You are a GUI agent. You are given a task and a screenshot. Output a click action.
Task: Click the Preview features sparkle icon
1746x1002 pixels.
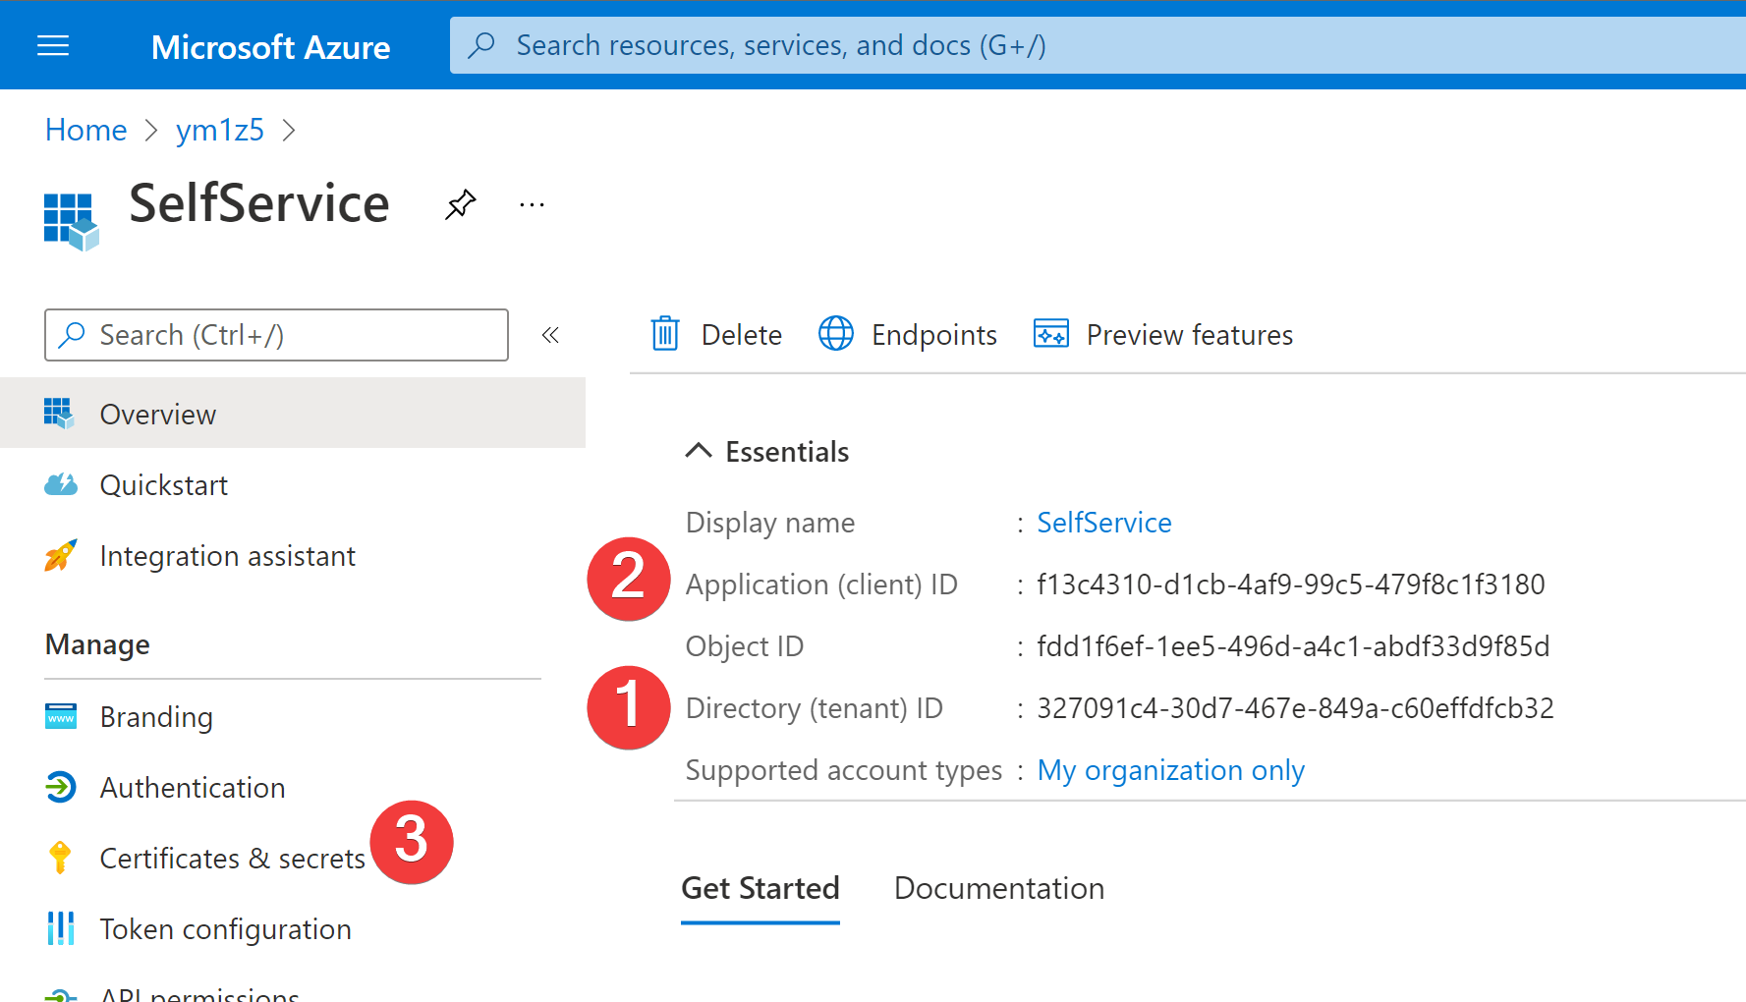[x=1051, y=334]
